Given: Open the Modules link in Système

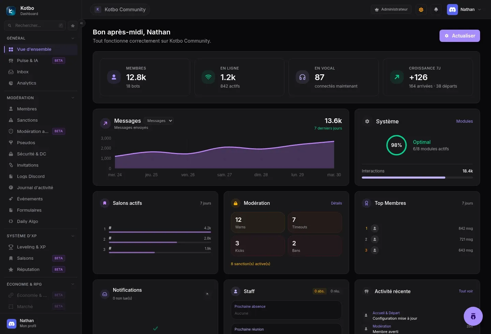Looking at the screenshot, I should click(x=464, y=121).
